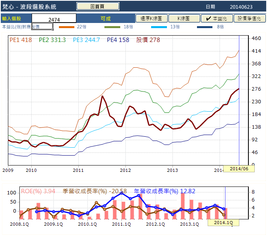Select the 本益比 對應 dropdown box
This screenshot has width=267, height=236.
(42, 27)
